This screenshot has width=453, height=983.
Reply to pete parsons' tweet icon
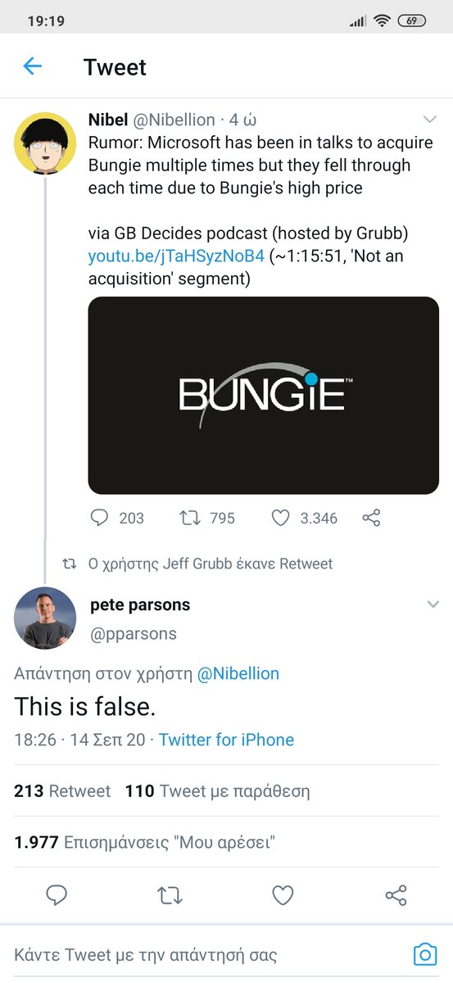click(x=57, y=895)
